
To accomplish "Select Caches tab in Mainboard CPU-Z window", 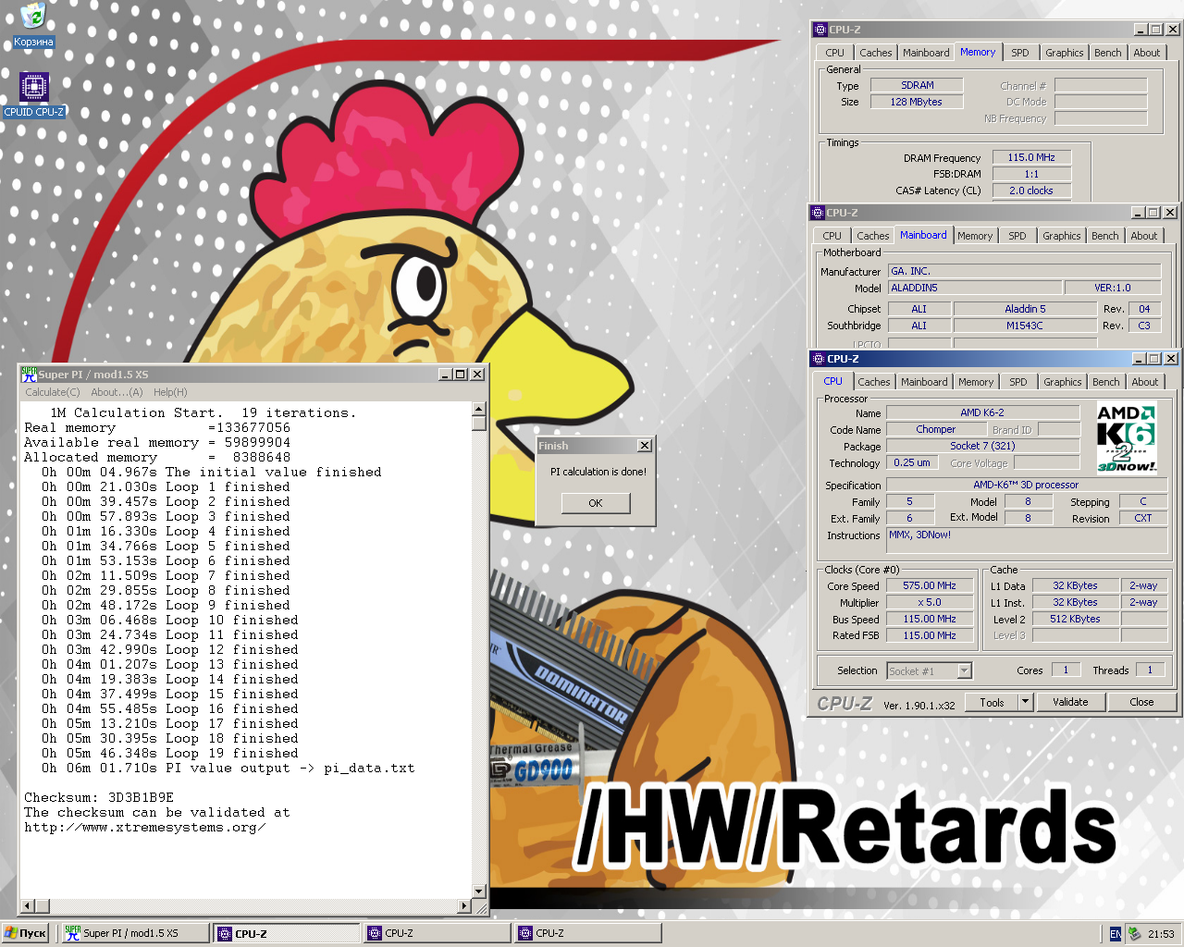I will click(872, 236).
